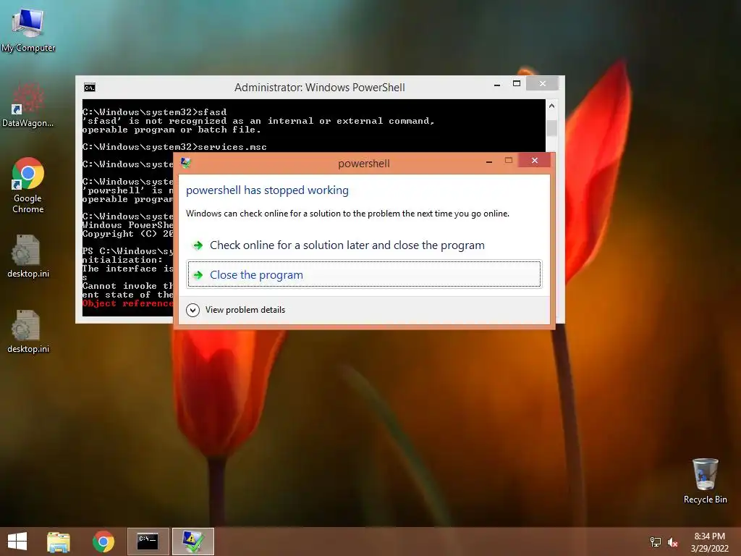Switch to the command prompt taskbar item
Screen dimensions: 741x556
pyautogui.click(x=148, y=542)
